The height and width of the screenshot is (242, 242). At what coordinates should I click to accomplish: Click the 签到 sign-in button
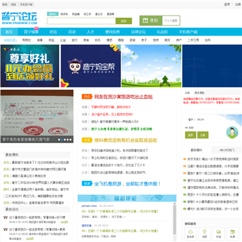(x=151, y=21)
